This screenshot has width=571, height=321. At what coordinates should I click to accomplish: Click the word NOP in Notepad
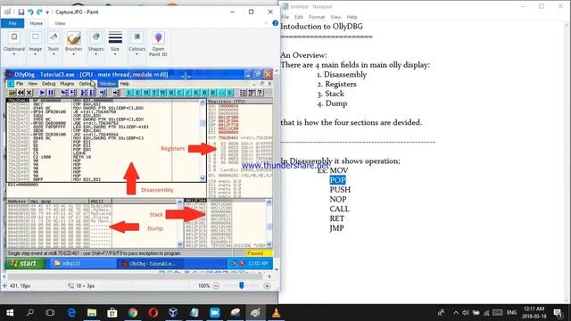[x=338, y=200]
